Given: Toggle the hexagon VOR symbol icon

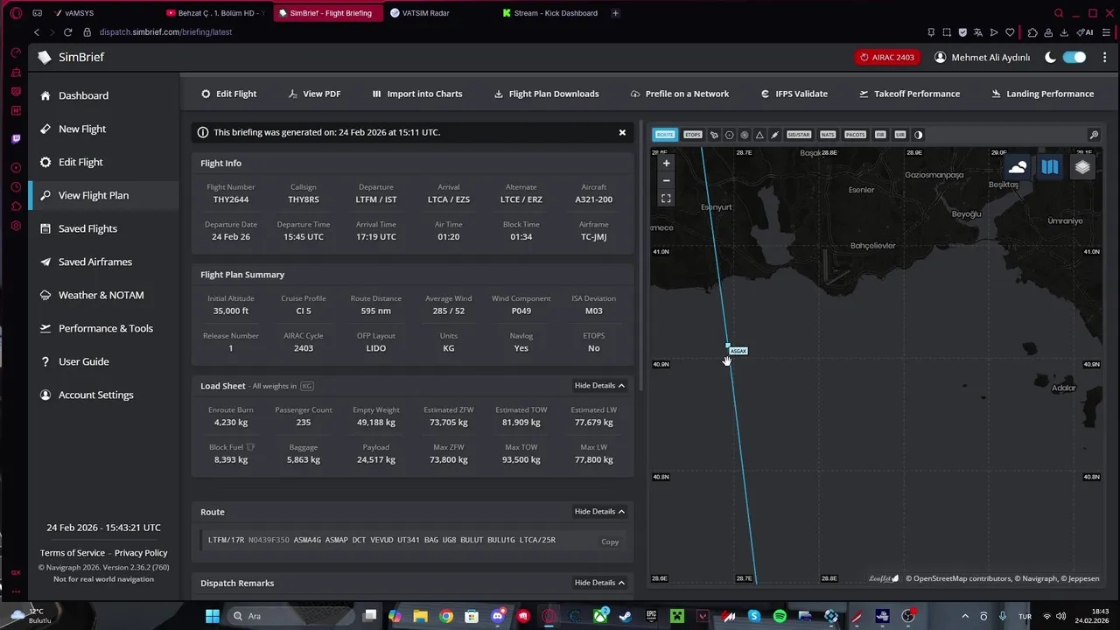Looking at the screenshot, I should pyautogui.click(x=729, y=135).
